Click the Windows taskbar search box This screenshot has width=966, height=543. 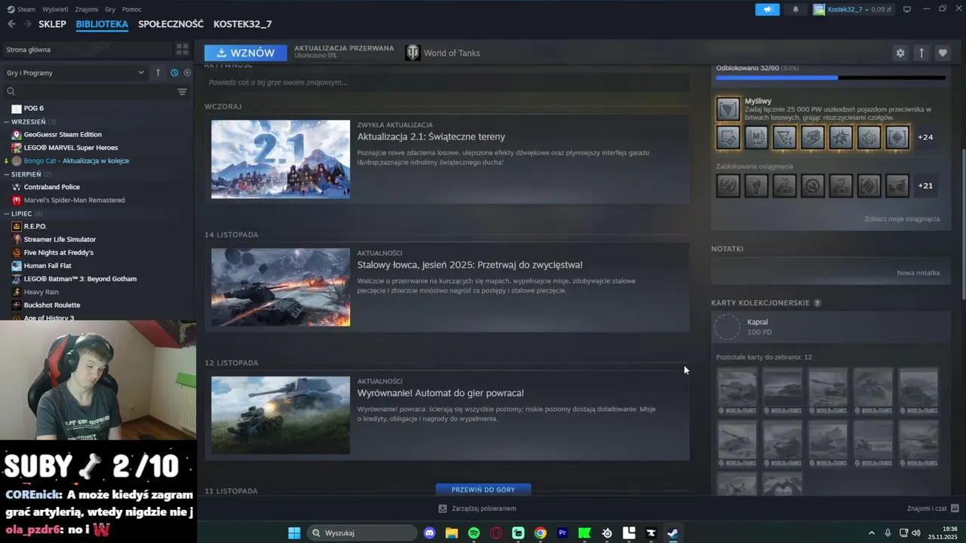coord(363,533)
